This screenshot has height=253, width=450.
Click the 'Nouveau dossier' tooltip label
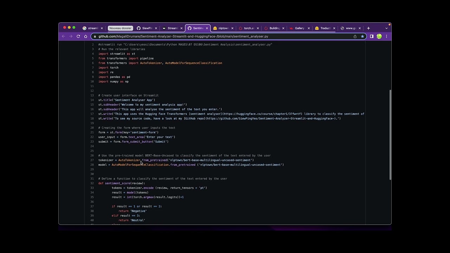pyautogui.click(x=120, y=28)
